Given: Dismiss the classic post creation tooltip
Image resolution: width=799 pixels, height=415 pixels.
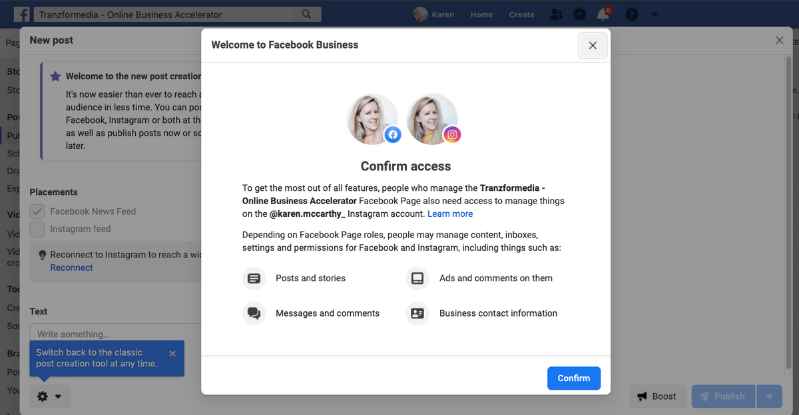Looking at the screenshot, I should (172, 353).
